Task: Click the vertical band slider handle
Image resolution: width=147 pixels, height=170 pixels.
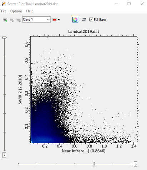Action: (x=5, y=37)
